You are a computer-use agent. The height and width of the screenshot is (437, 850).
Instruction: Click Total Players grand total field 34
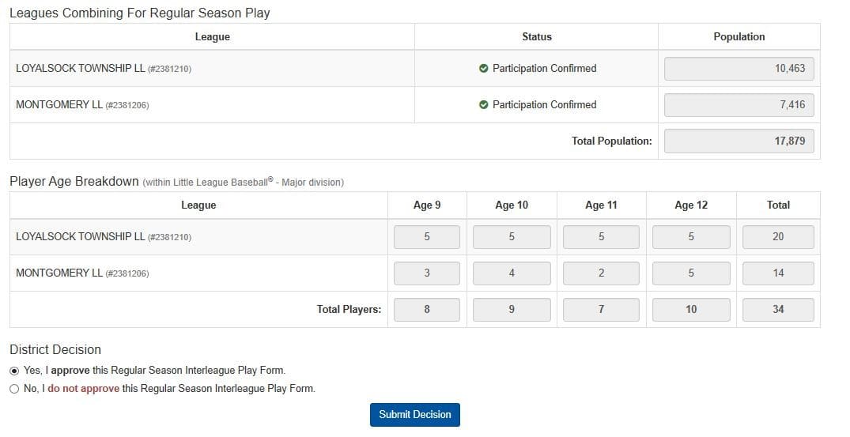778,310
